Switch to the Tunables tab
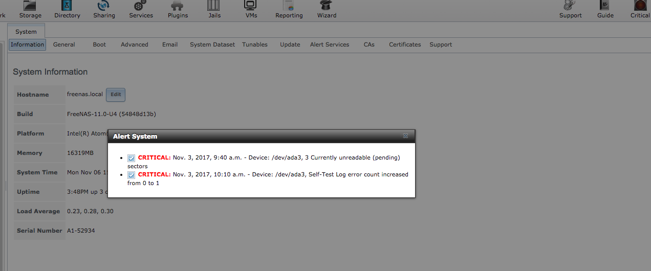Viewport: 651px width, 271px height. click(255, 44)
